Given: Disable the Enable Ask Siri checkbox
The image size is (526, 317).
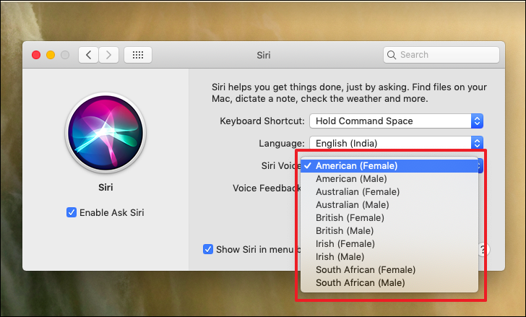Looking at the screenshot, I should tap(72, 212).
